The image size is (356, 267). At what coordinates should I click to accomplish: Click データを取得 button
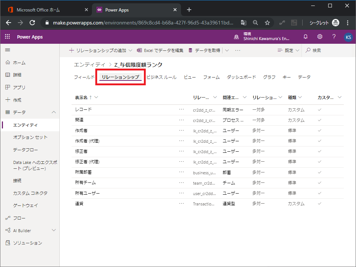204,50
